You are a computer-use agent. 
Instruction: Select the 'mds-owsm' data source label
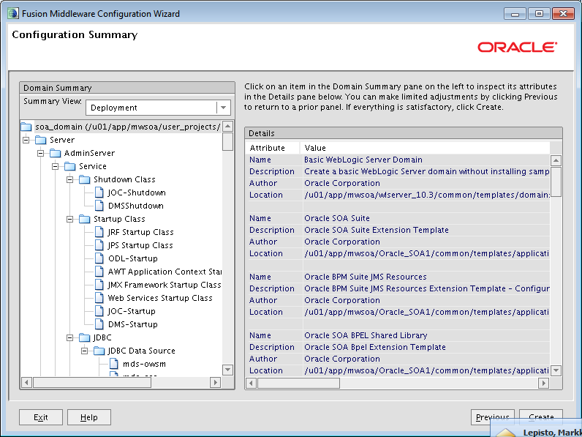(x=144, y=364)
